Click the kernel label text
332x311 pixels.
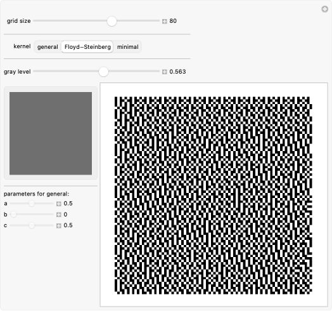(22, 46)
